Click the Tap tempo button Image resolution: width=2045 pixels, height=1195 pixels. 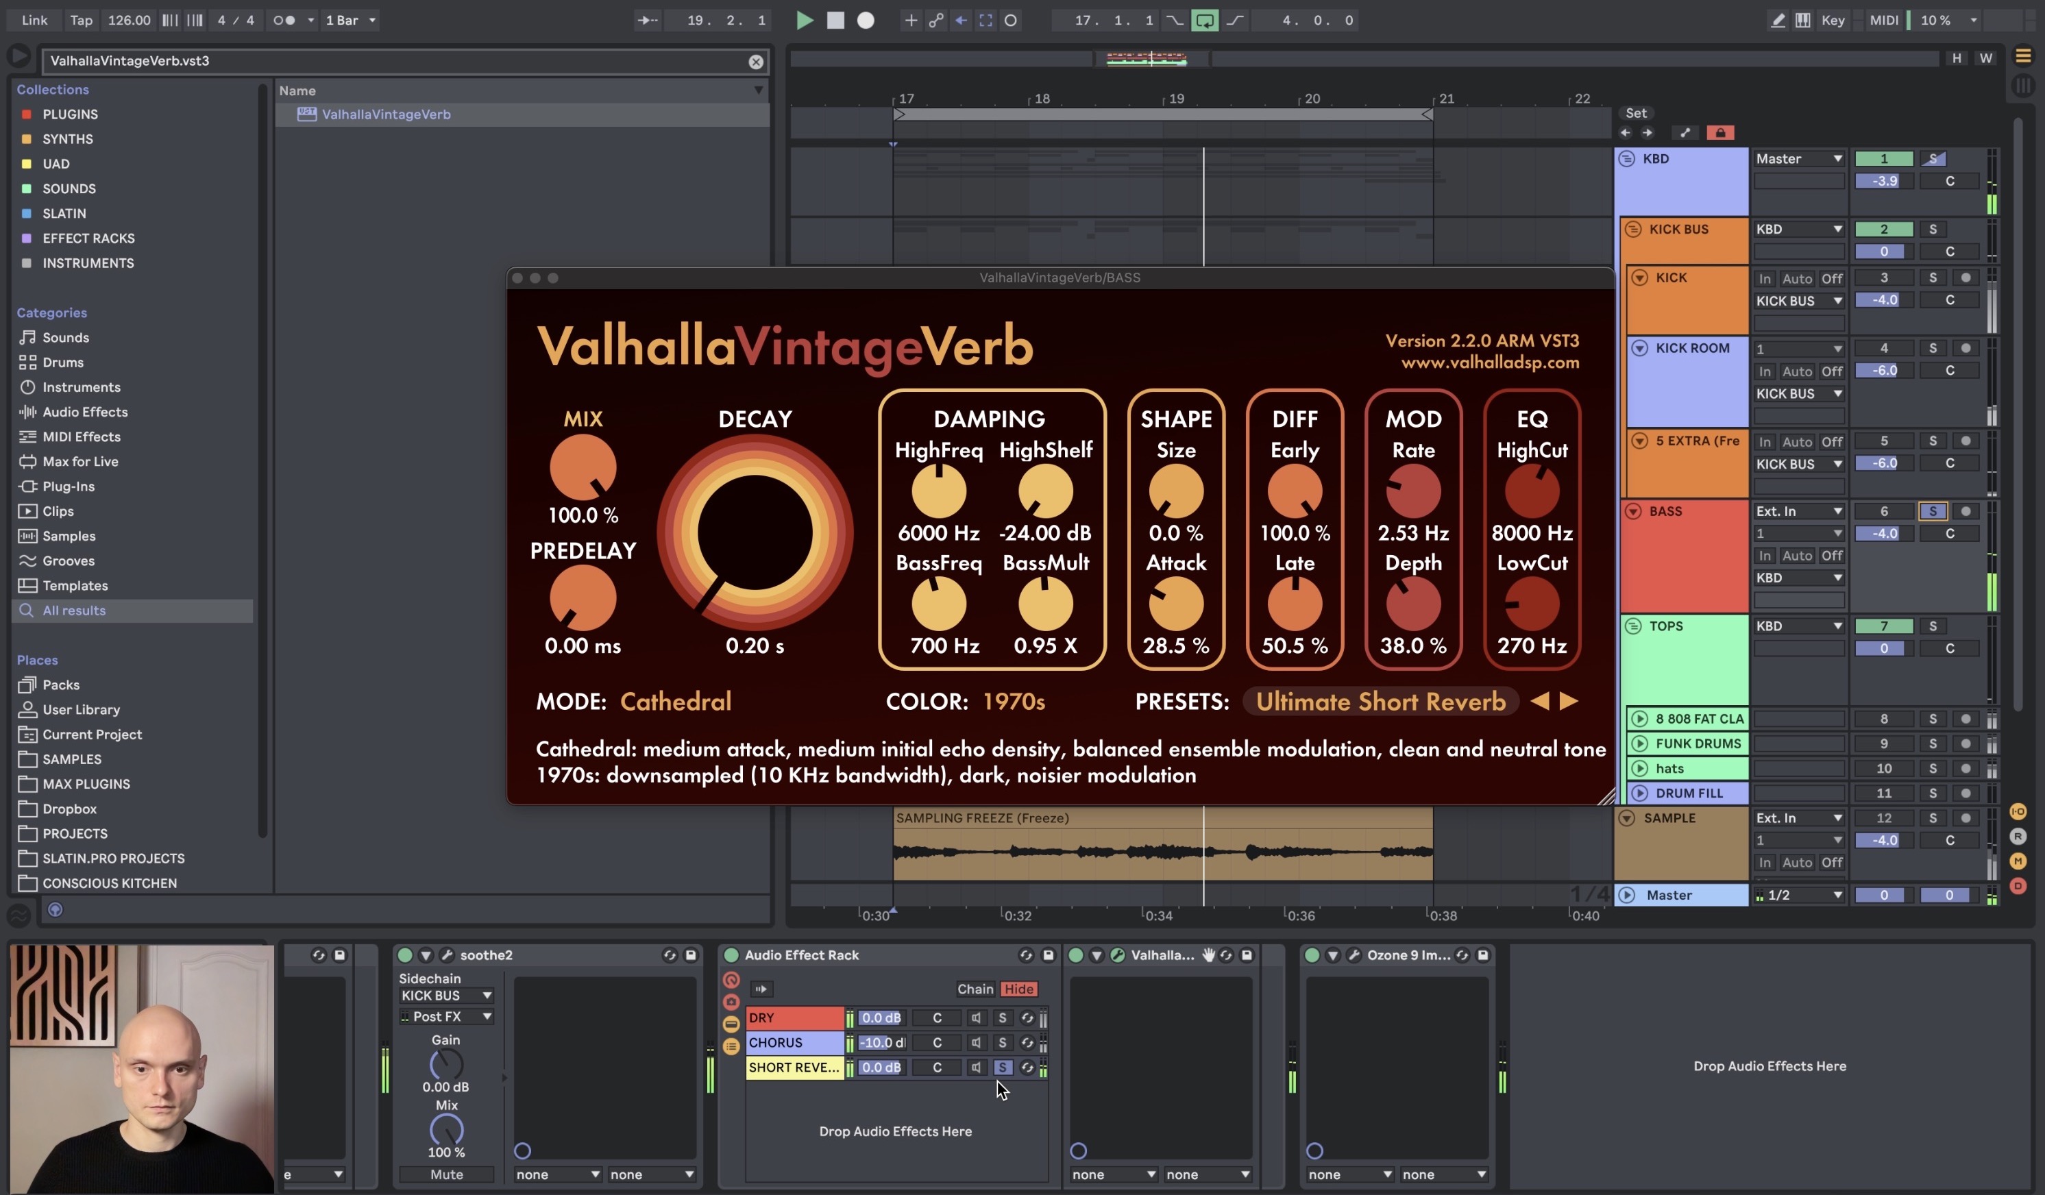(x=80, y=21)
